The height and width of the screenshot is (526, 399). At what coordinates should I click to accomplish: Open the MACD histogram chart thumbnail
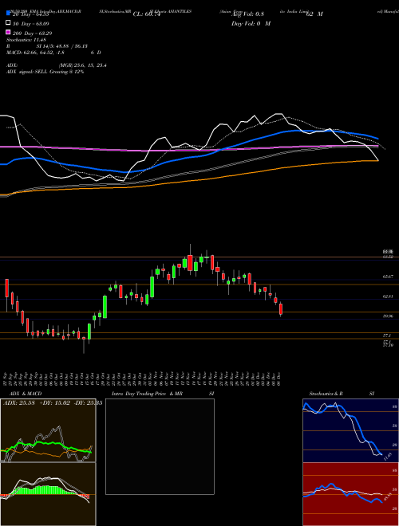[x=48, y=494]
